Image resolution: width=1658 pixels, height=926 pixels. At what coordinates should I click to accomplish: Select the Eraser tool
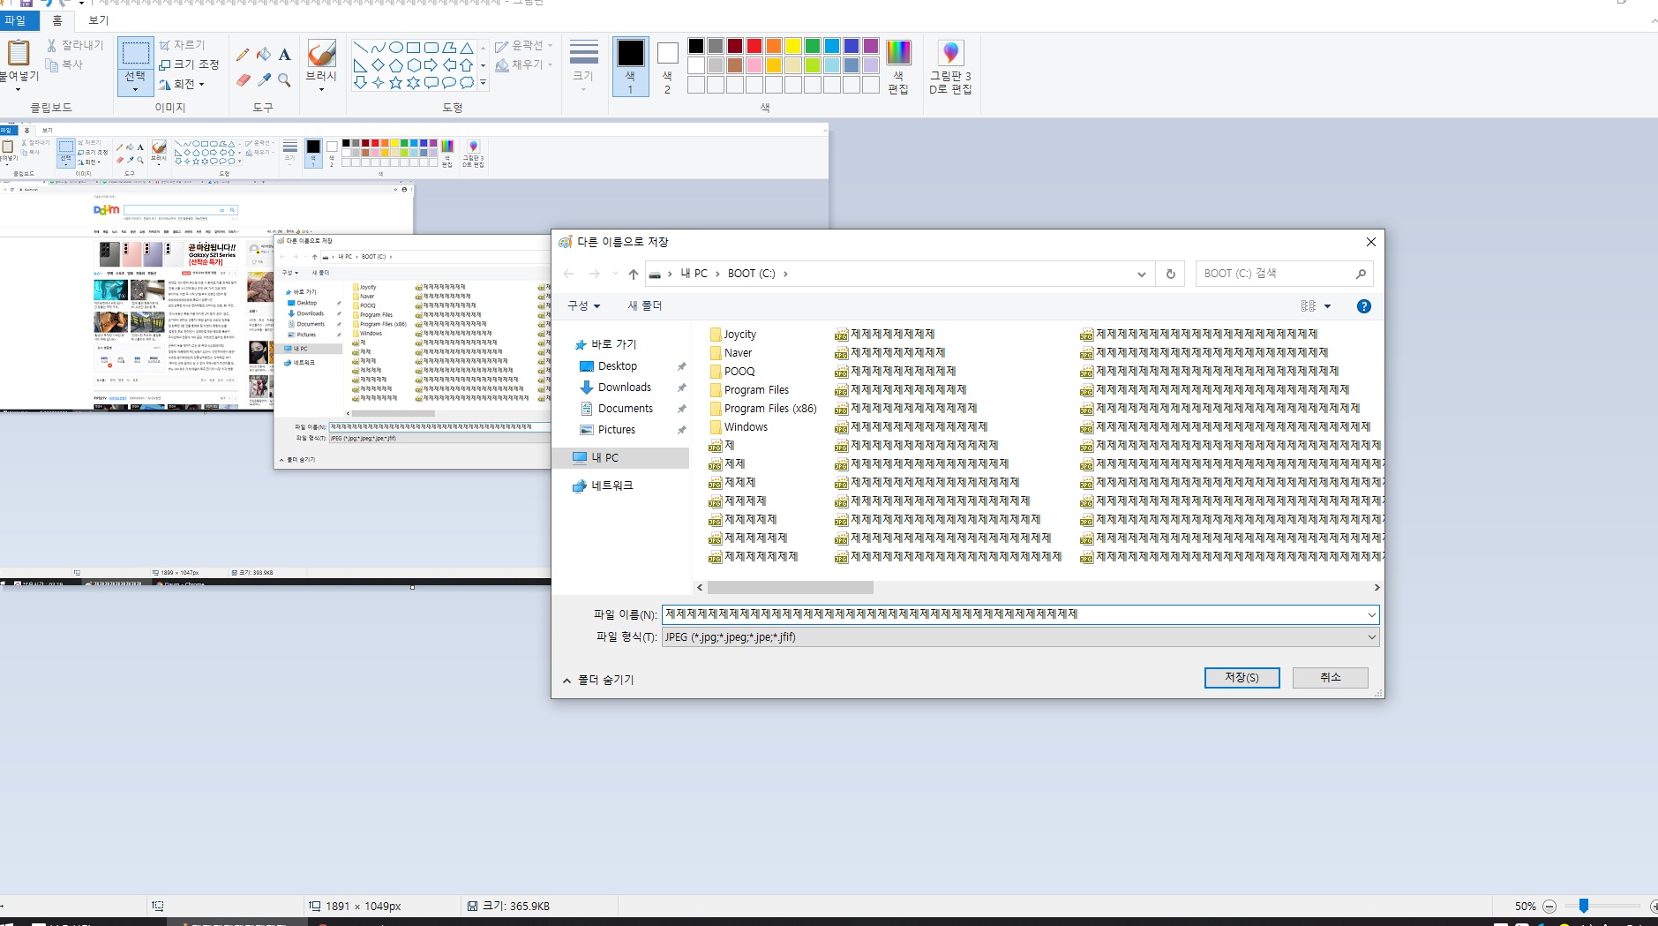(x=244, y=80)
